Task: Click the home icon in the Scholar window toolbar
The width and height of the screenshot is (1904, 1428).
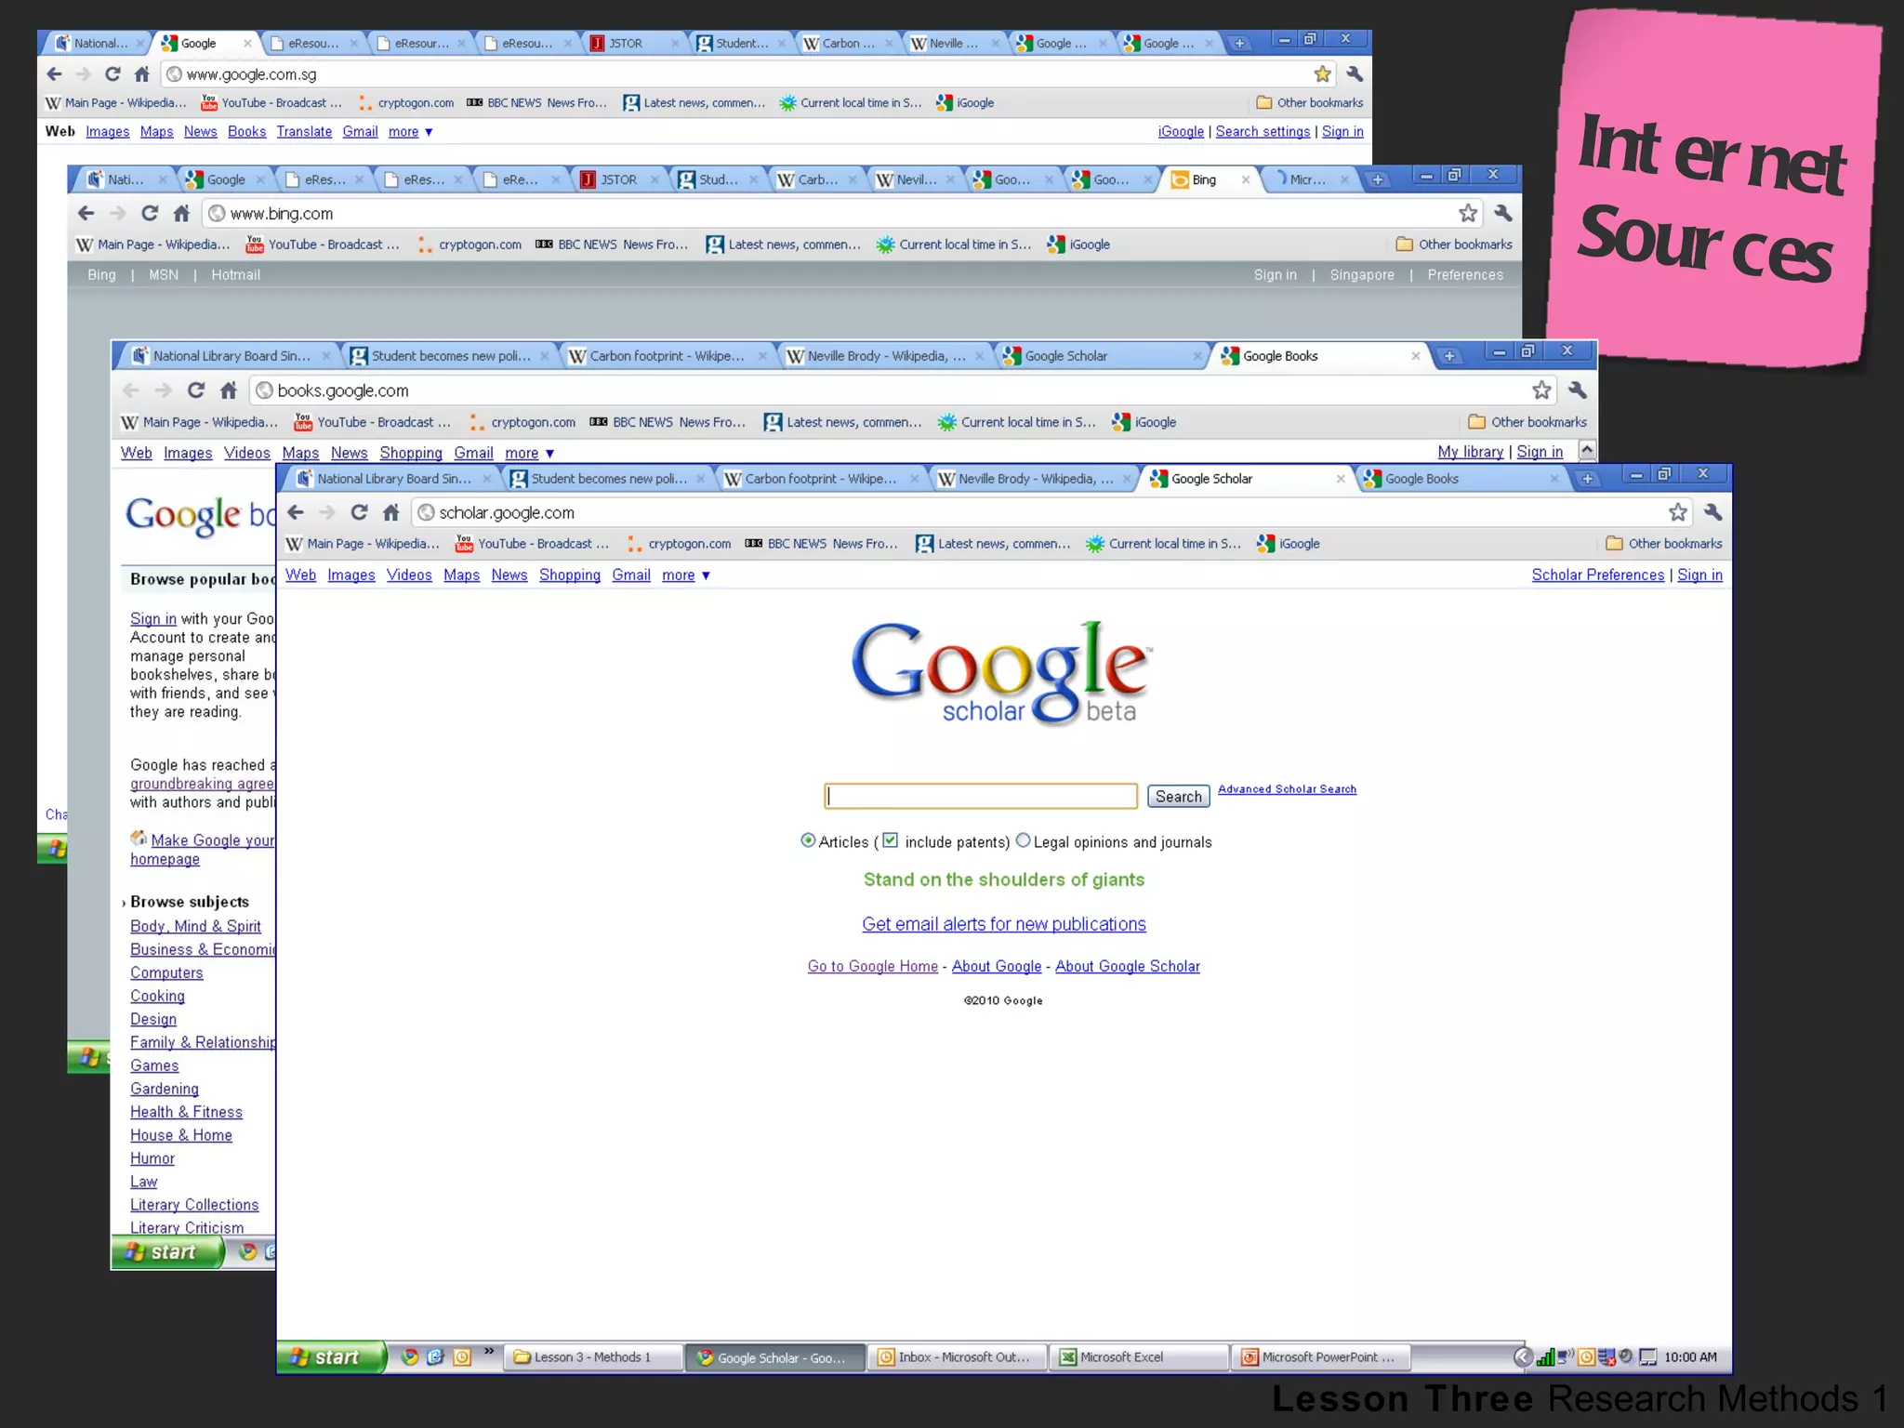Action: tap(391, 512)
